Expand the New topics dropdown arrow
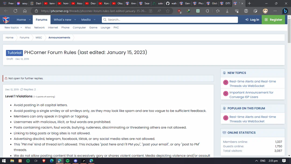 pyautogui.click(x=21, y=28)
